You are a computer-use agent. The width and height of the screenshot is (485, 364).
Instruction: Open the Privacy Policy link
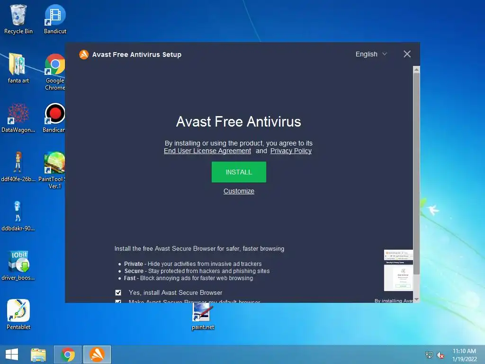pyautogui.click(x=291, y=151)
